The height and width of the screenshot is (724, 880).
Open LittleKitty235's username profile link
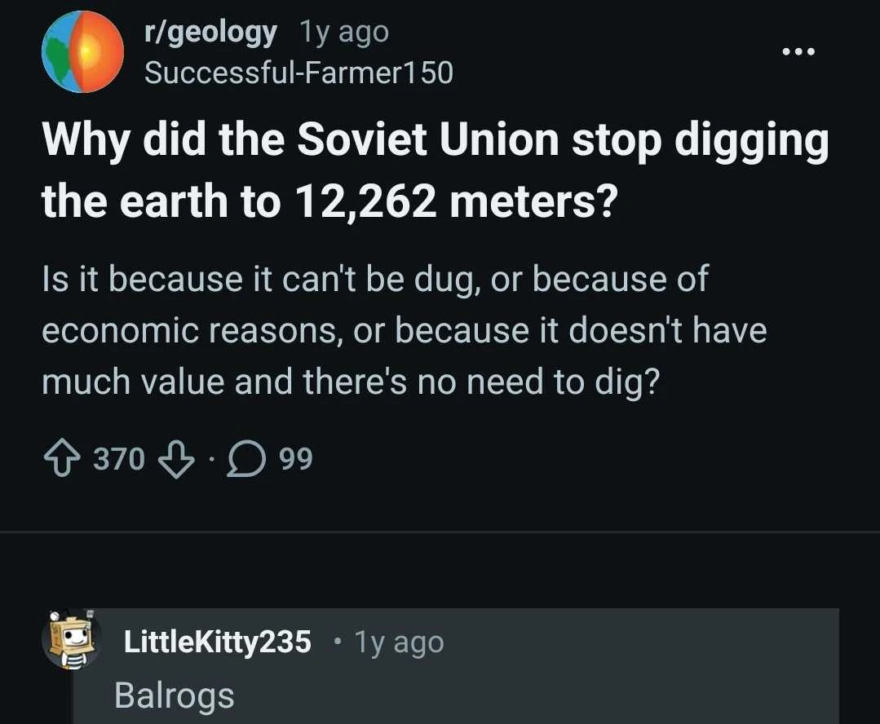coord(217,642)
